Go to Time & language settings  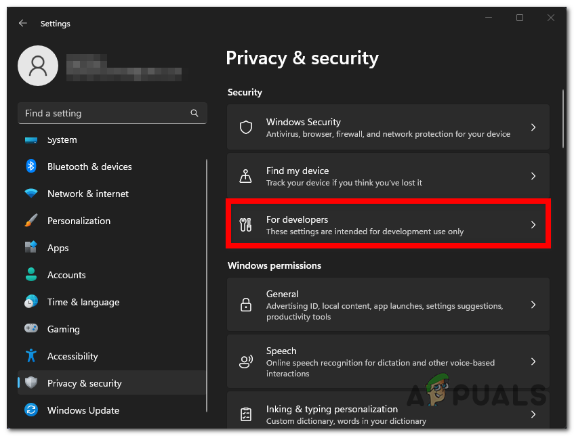[83, 302]
